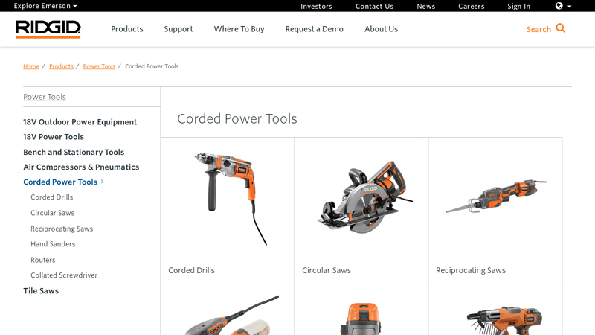The image size is (595, 335).
Task: Open Air Compressors & Pneumatics category
Action: click(81, 167)
